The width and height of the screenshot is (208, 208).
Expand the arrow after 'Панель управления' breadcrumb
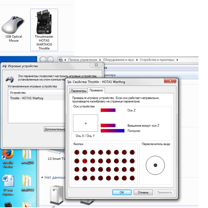[x=100, y=60]
